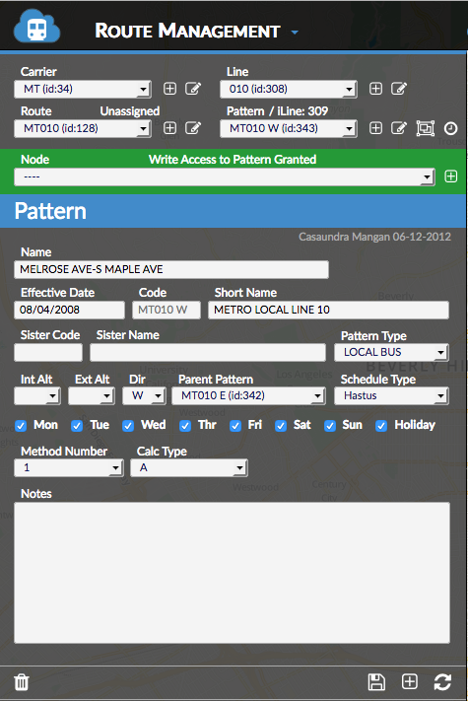Click the trash delete icon
The height and width of the screenshot is (701, 468).
(x=22, y=682)
